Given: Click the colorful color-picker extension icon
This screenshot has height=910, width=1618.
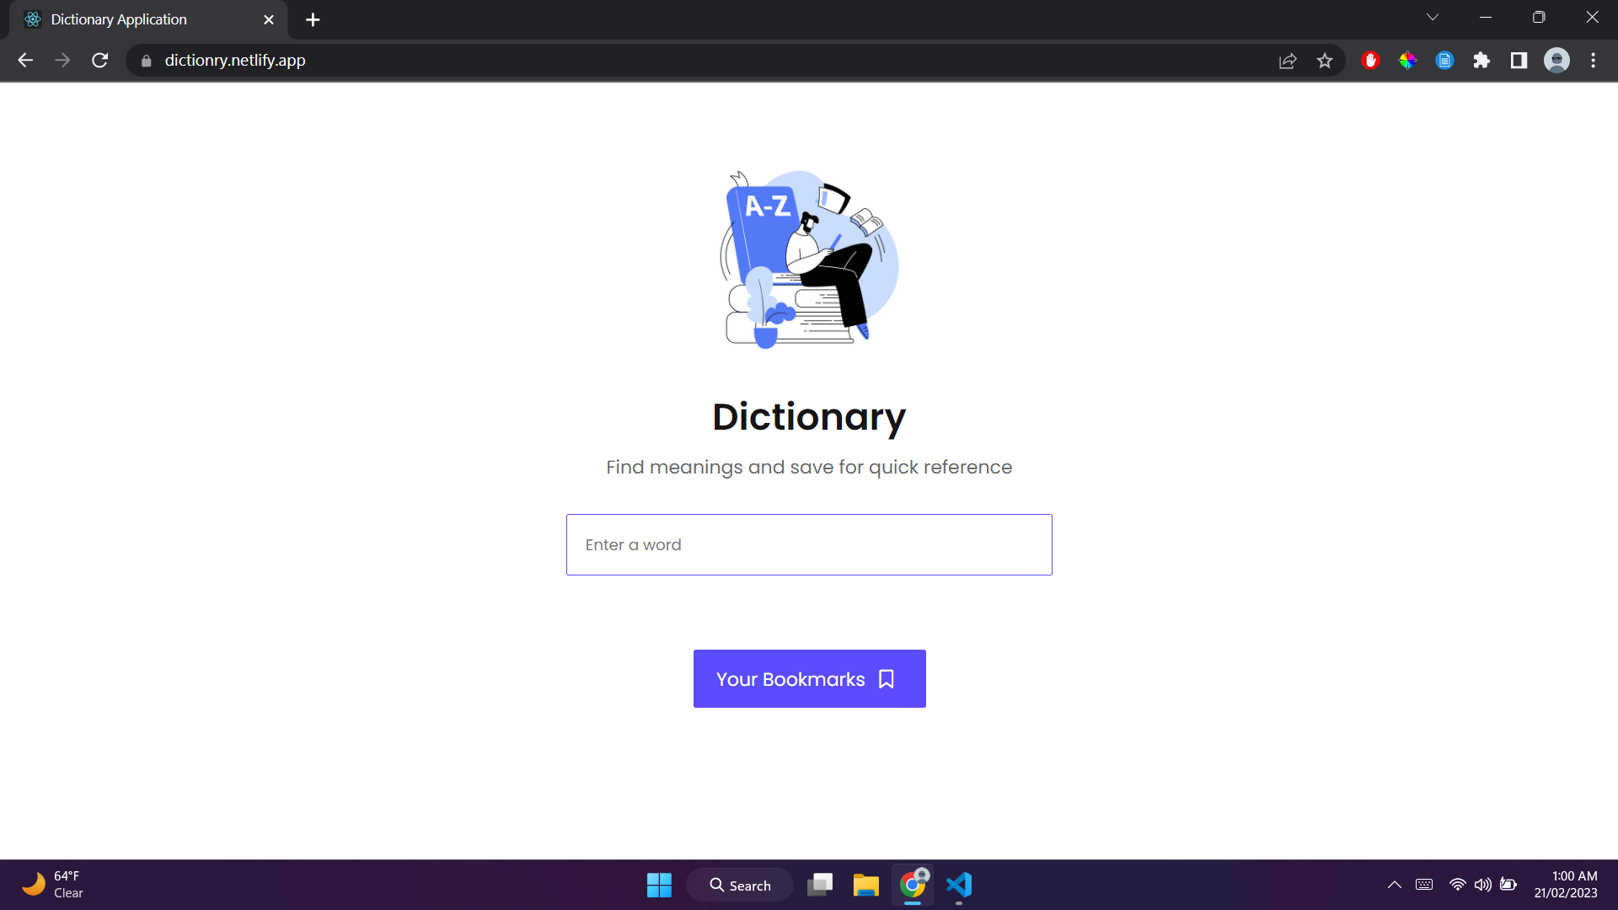Looking at the screenshot, I should click(x=1407, y=61).
